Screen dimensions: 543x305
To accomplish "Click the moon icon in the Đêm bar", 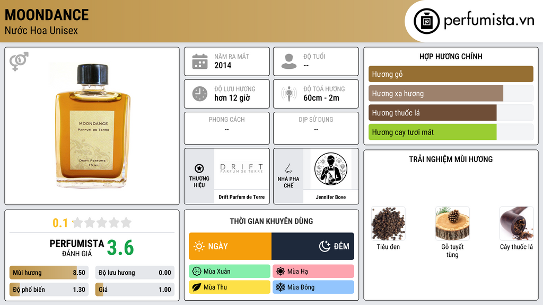I will 325,246.
